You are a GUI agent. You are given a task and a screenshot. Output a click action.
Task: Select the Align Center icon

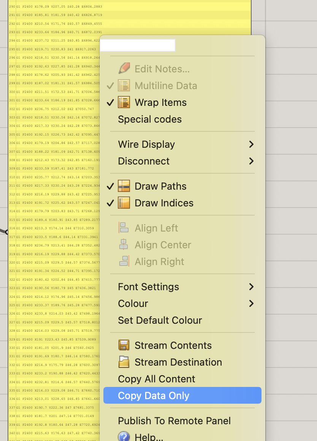[x=124, y=244]
